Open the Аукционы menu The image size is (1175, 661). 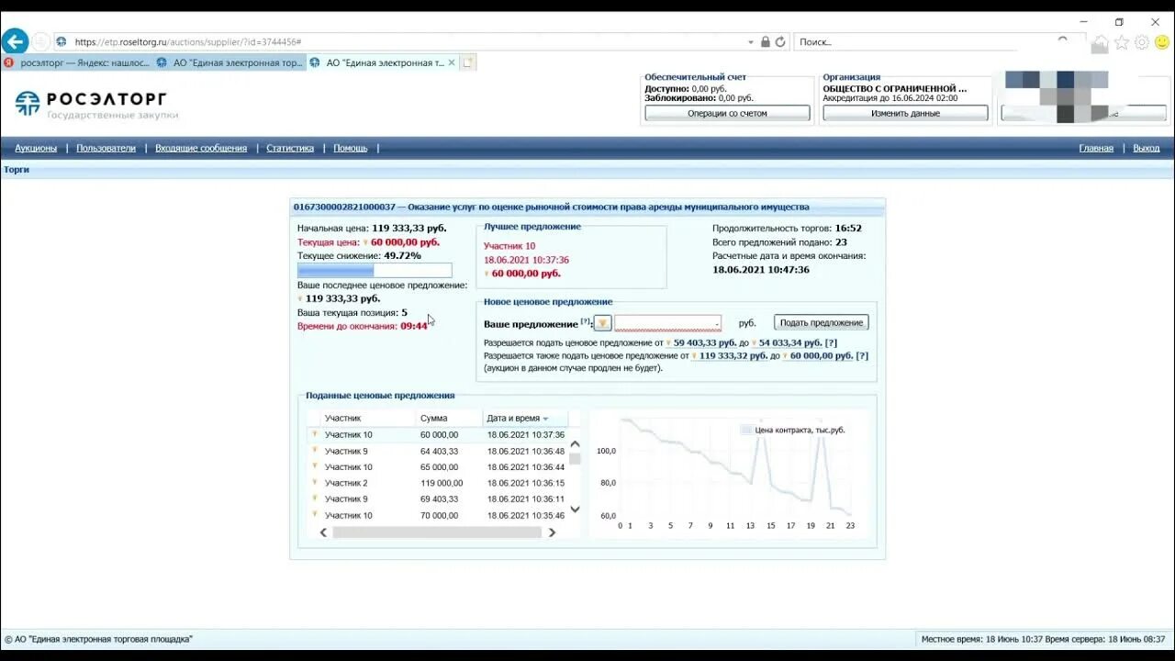[x=36, y=148]
